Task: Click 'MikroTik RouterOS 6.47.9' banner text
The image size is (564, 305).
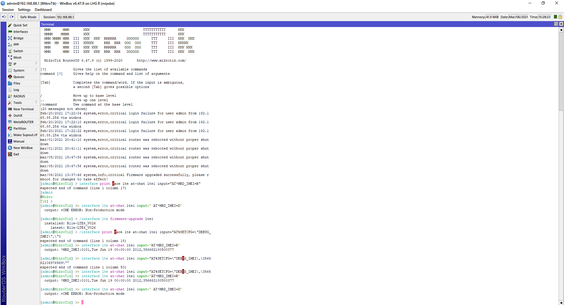Action: (69, 60)
